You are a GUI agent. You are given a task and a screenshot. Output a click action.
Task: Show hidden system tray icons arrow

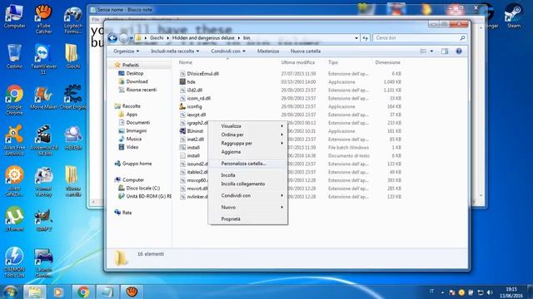(442, 292)
